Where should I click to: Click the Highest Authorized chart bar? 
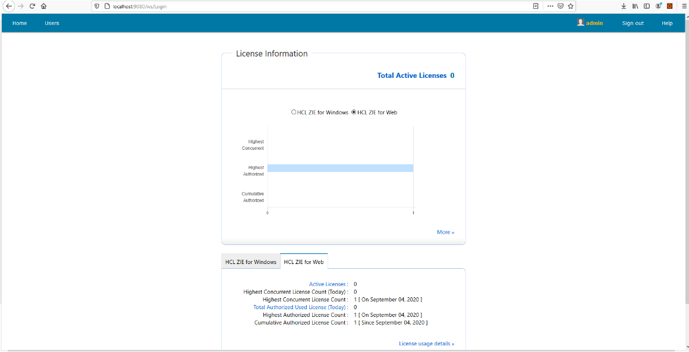(x=341, y=168)
